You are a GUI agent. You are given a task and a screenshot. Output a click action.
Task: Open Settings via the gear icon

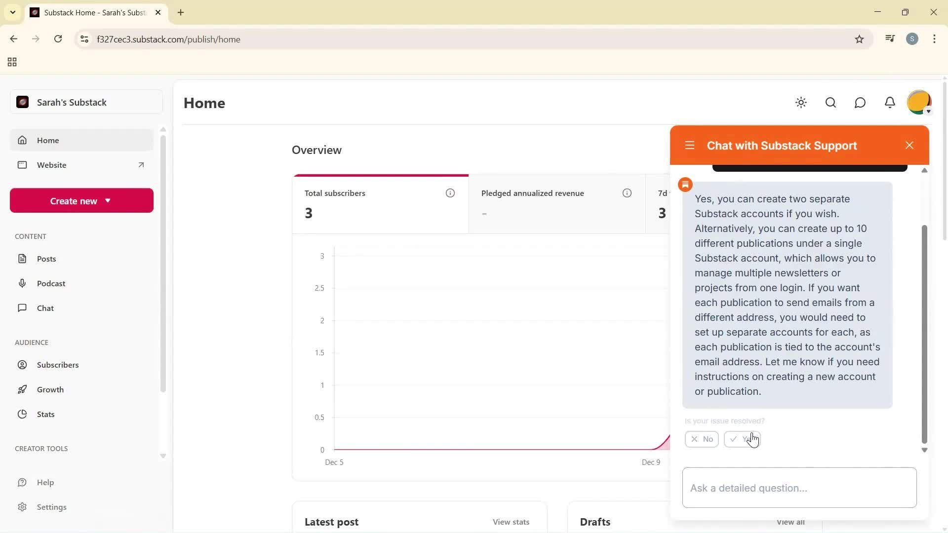[52, 507]
